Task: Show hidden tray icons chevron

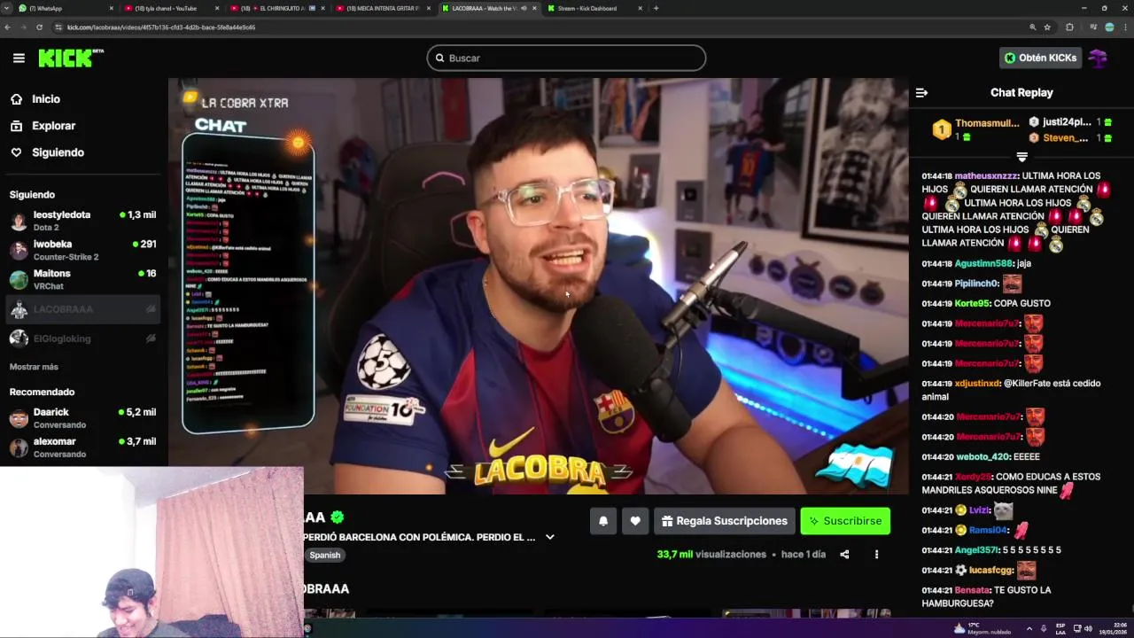Action: (x=1029, y=628)
